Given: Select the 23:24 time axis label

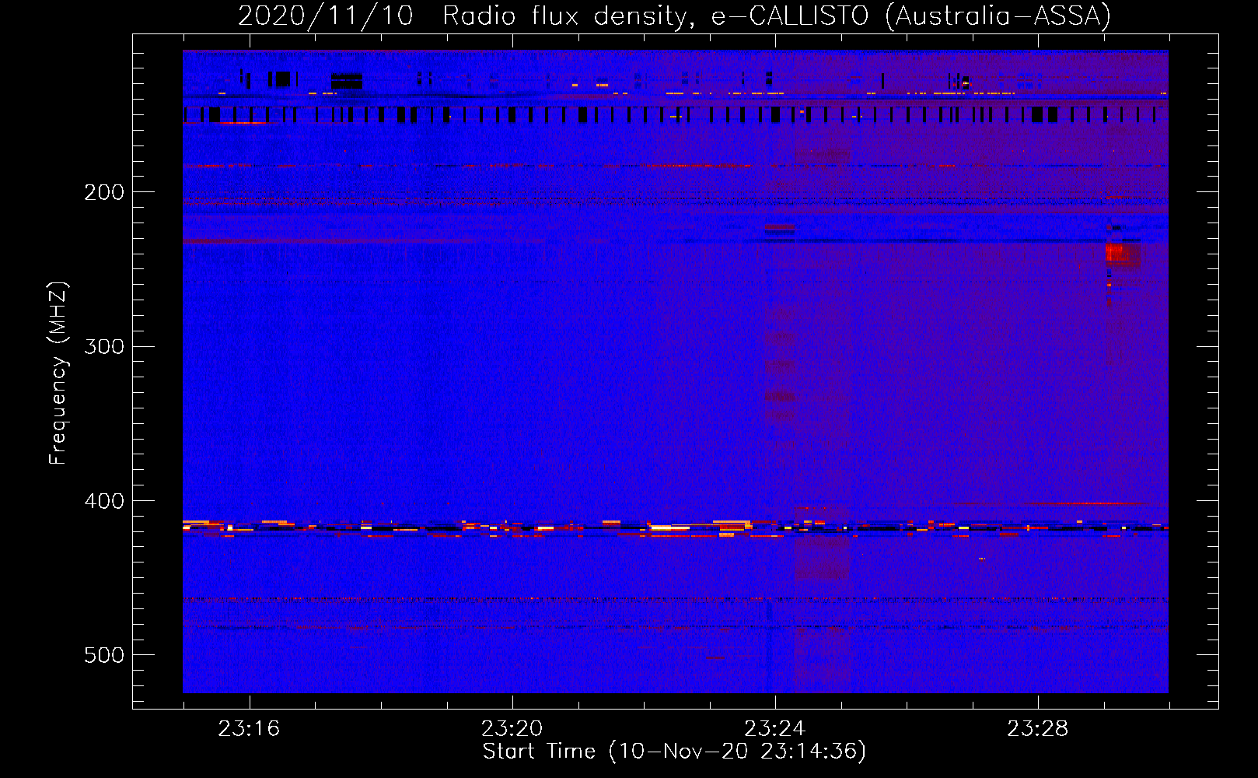Looking at the screenshot, I should click(x=775, y=729).
